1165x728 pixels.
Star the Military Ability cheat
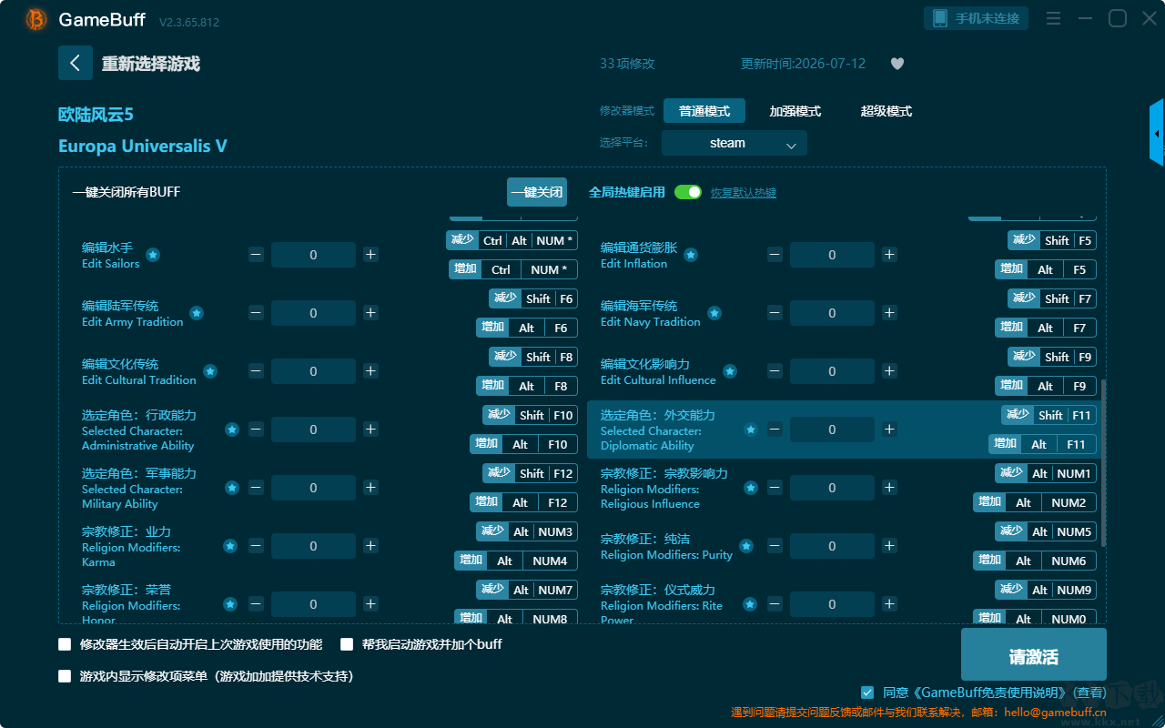[232, 488]
